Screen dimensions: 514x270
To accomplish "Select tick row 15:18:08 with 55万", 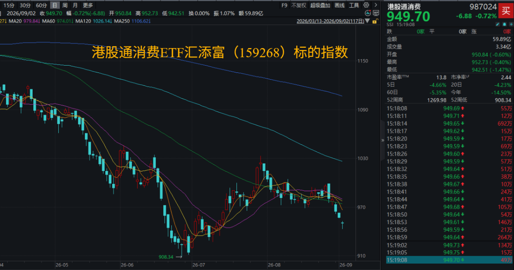I will (449, 108).
